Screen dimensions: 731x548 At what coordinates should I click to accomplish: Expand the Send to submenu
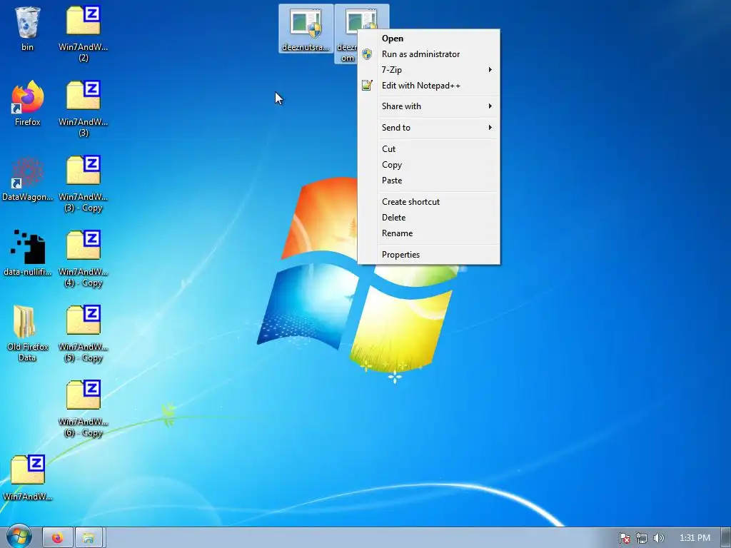click(x=429, y=128)
